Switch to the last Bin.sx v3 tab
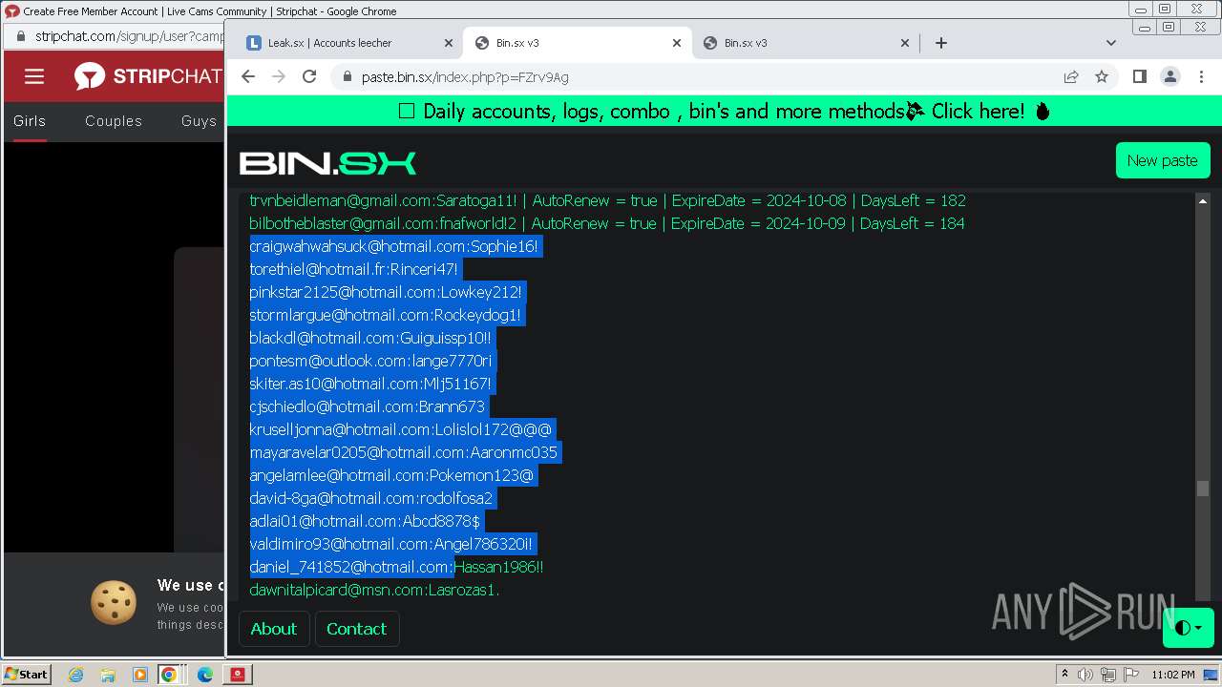Viewport: 1222px width, 687px height. pos(805,43)
